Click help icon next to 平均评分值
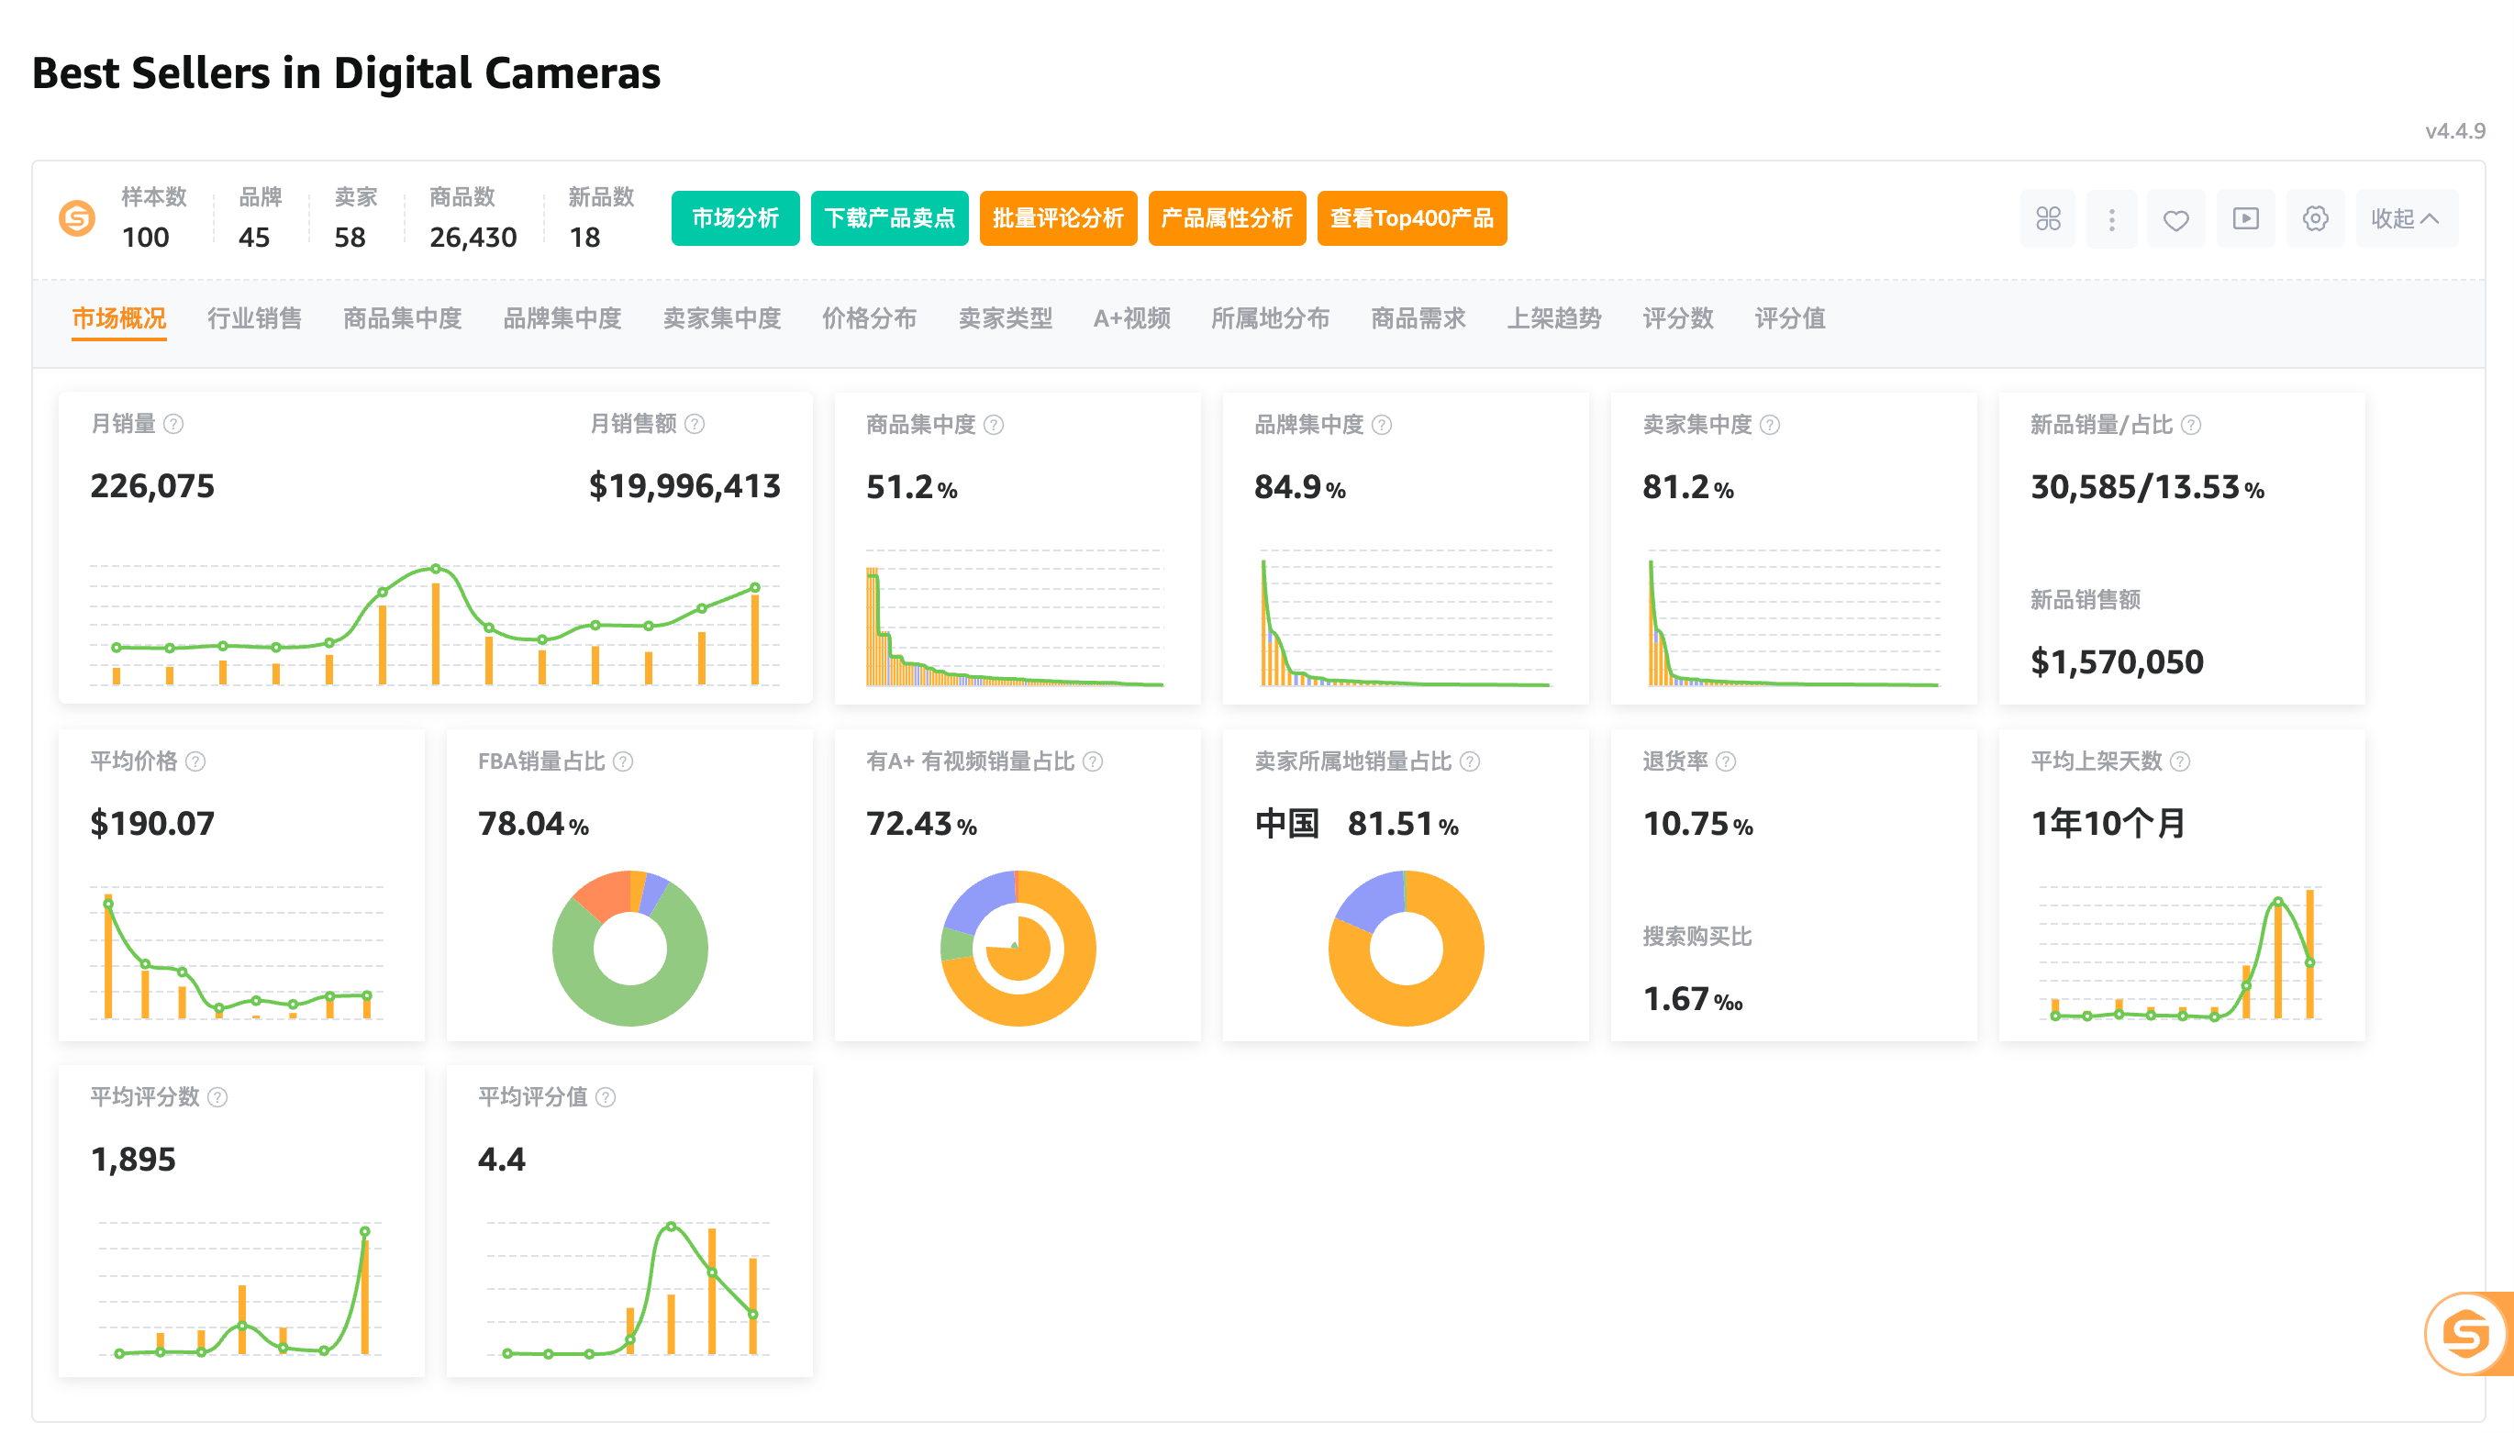This screenshot has width=2514, height=1433. (606, 1097)
